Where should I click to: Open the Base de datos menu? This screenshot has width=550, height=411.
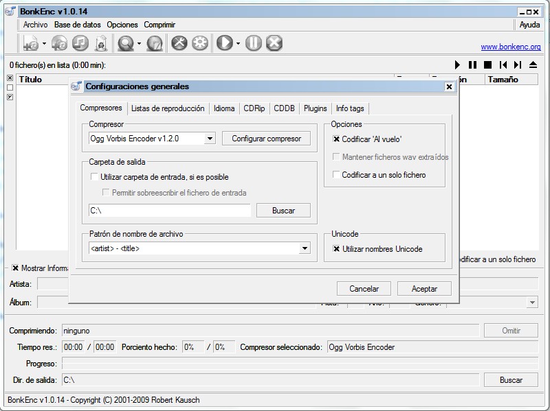(x=78, y=25)
